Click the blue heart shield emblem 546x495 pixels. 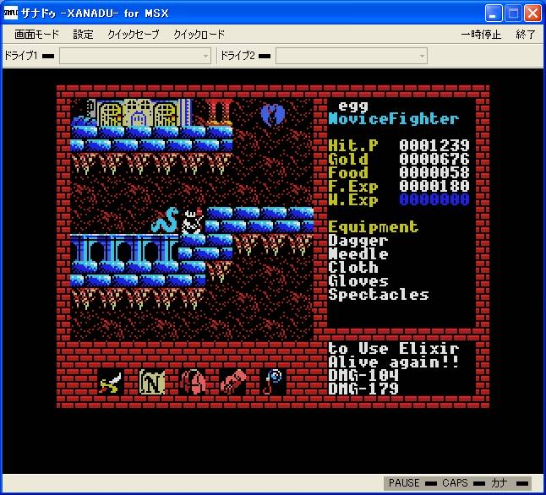tap(273, 114)
